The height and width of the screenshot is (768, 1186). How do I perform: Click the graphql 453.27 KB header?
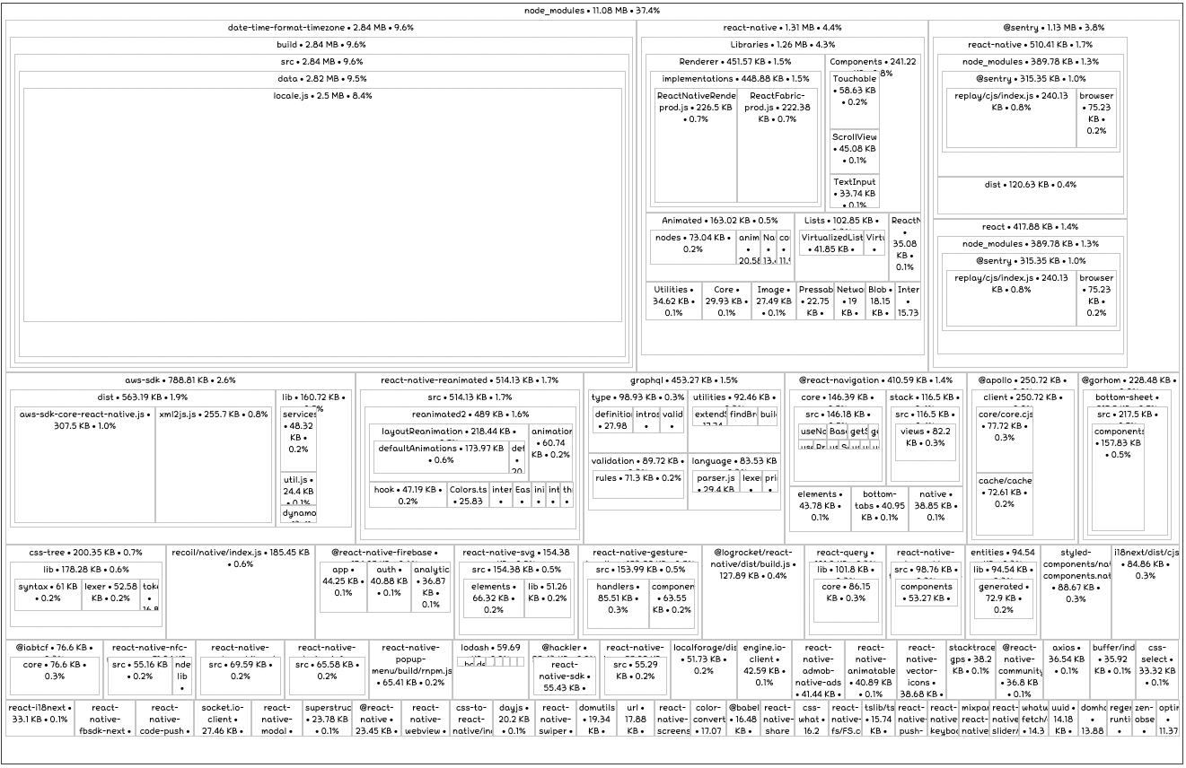click(x=684, y=380)
